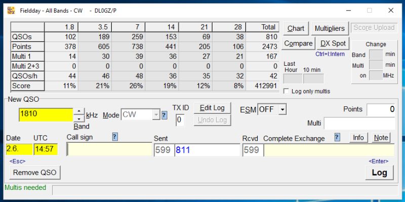Click the Change Band minutes box
This screenshot has width=405, height=202.
pyautogui.click(x=376, y=55)
